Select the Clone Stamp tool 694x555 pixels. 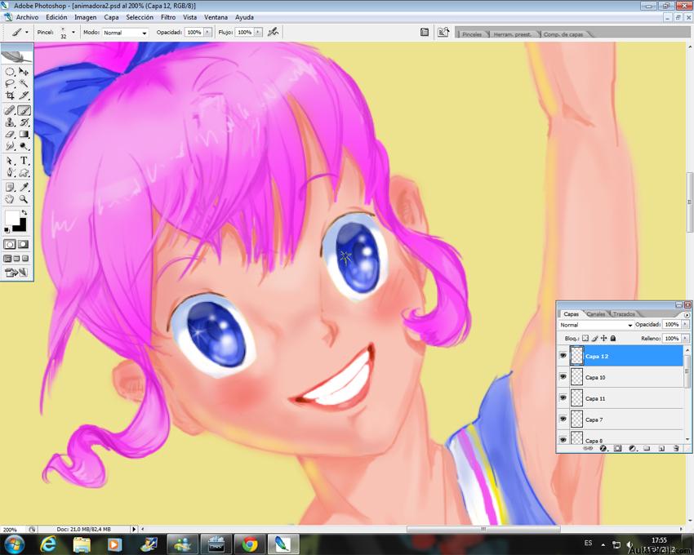(10, 122)
